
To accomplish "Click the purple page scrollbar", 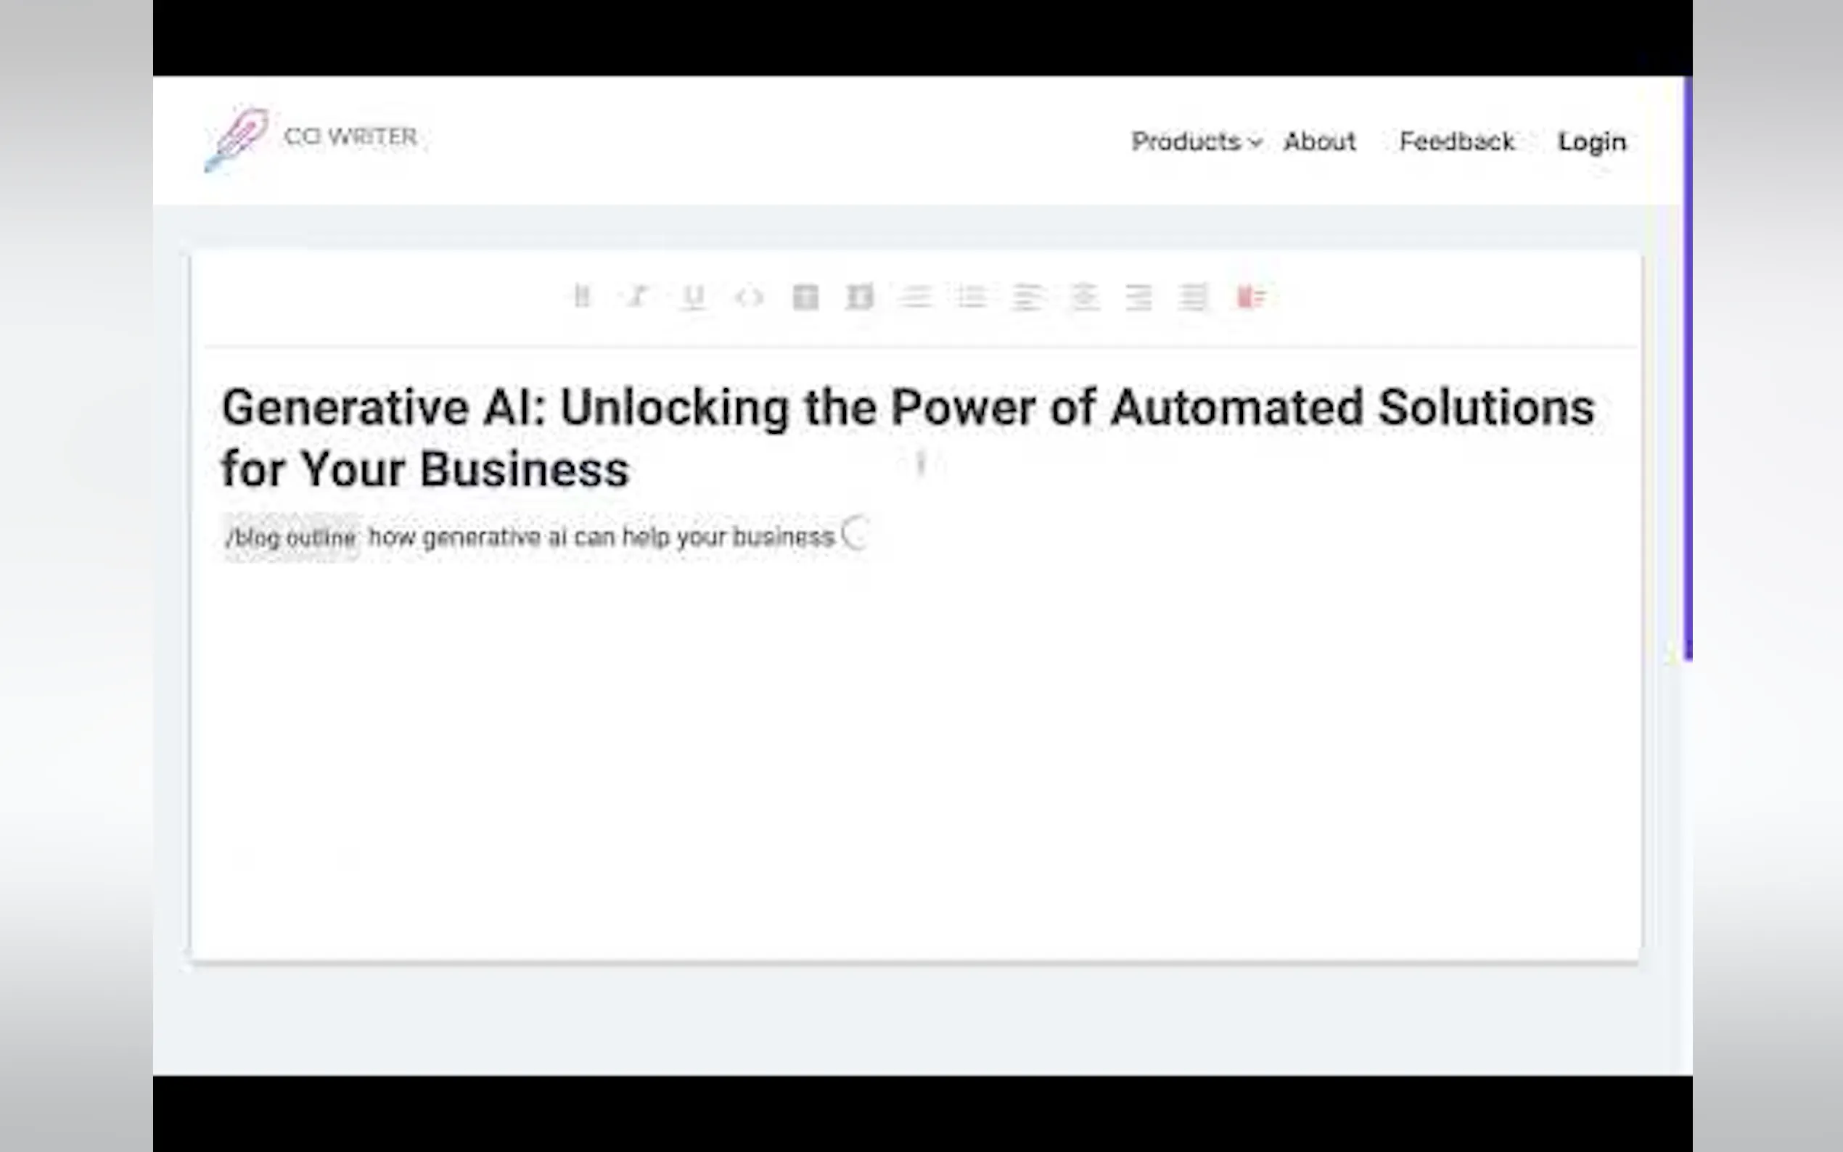I will tap(1688, 366).
